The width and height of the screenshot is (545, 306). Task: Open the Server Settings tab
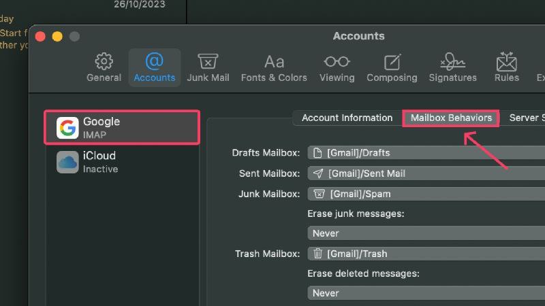[525, 118]
